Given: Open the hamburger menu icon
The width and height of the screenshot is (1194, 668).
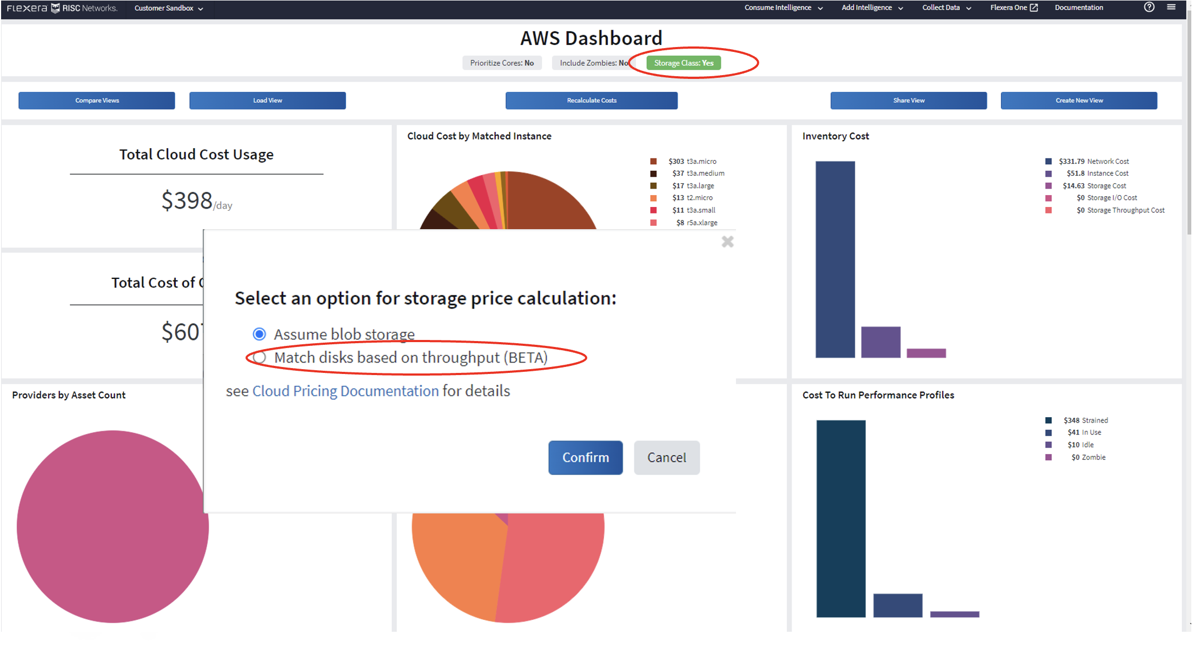Looking at the screenshot, I should (x=1171, y=8).
